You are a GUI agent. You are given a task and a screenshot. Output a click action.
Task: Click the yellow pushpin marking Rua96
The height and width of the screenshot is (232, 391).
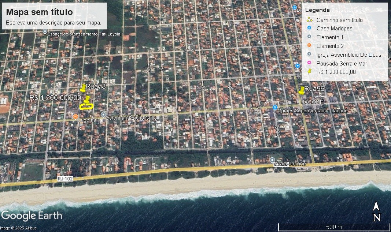[302, 90]
